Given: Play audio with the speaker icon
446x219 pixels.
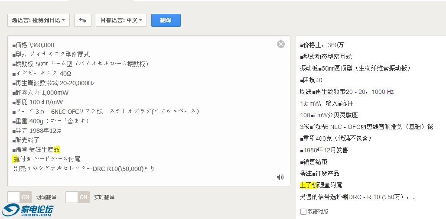Looking at the screenshot, I should 280,177.
